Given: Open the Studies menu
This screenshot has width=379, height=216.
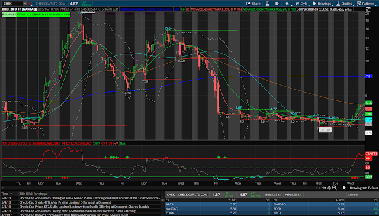Looking at the screenshot, I should [344, 4].
